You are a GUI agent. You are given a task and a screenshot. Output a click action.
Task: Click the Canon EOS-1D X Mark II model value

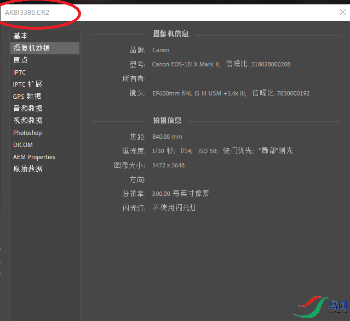coord(186,64)
